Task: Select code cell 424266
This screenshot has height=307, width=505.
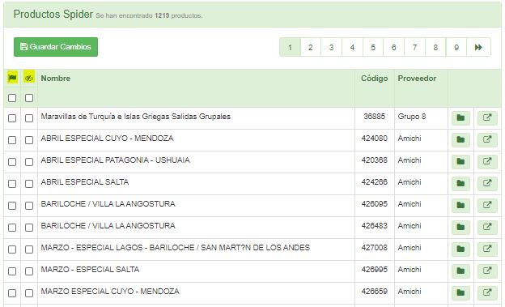Action: [x=374, y=182]
